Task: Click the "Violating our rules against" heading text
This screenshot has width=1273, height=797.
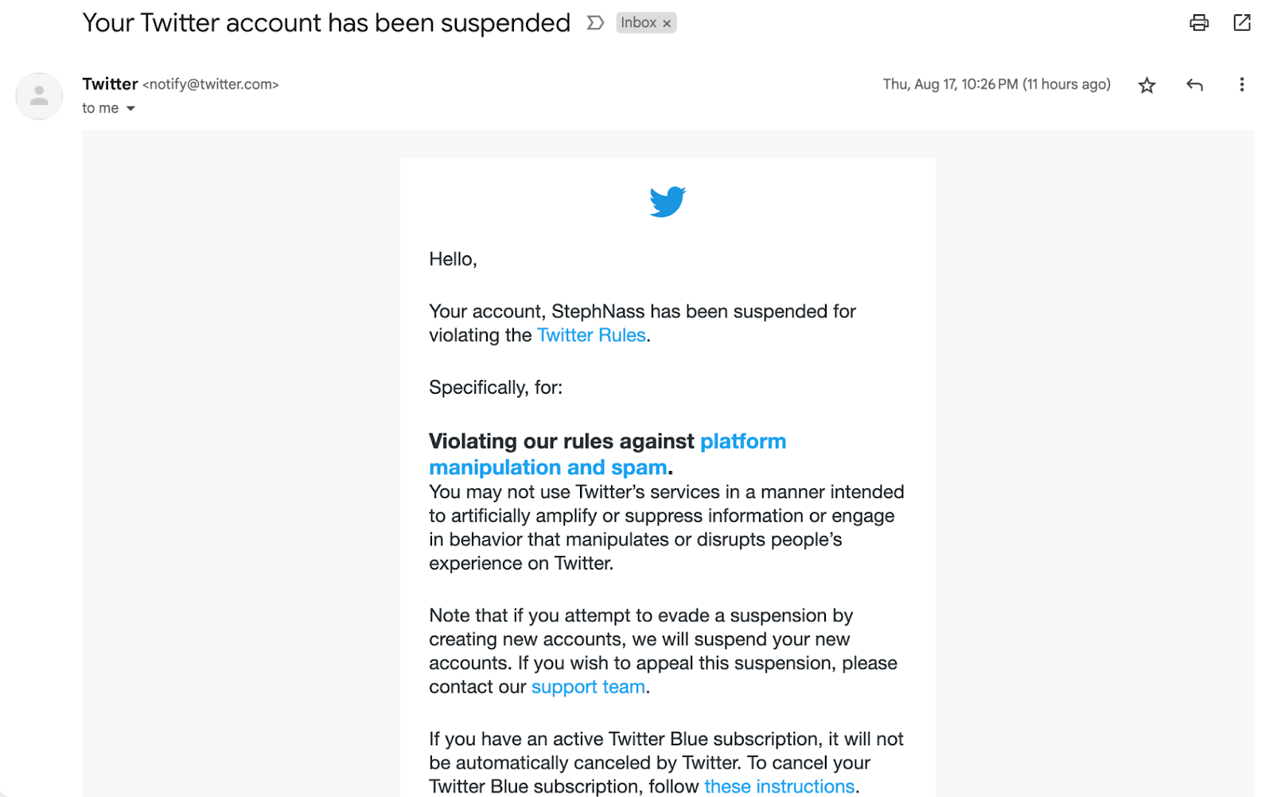Action: [x=561, y=441]
